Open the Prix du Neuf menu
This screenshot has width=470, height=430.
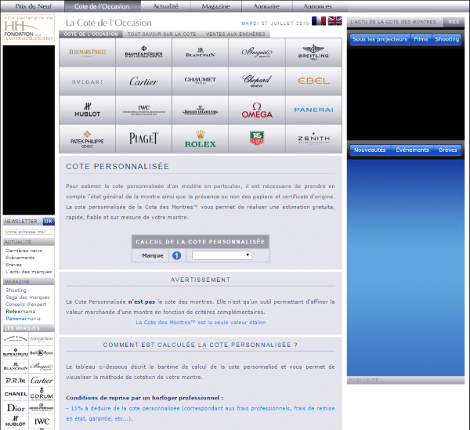33,6
